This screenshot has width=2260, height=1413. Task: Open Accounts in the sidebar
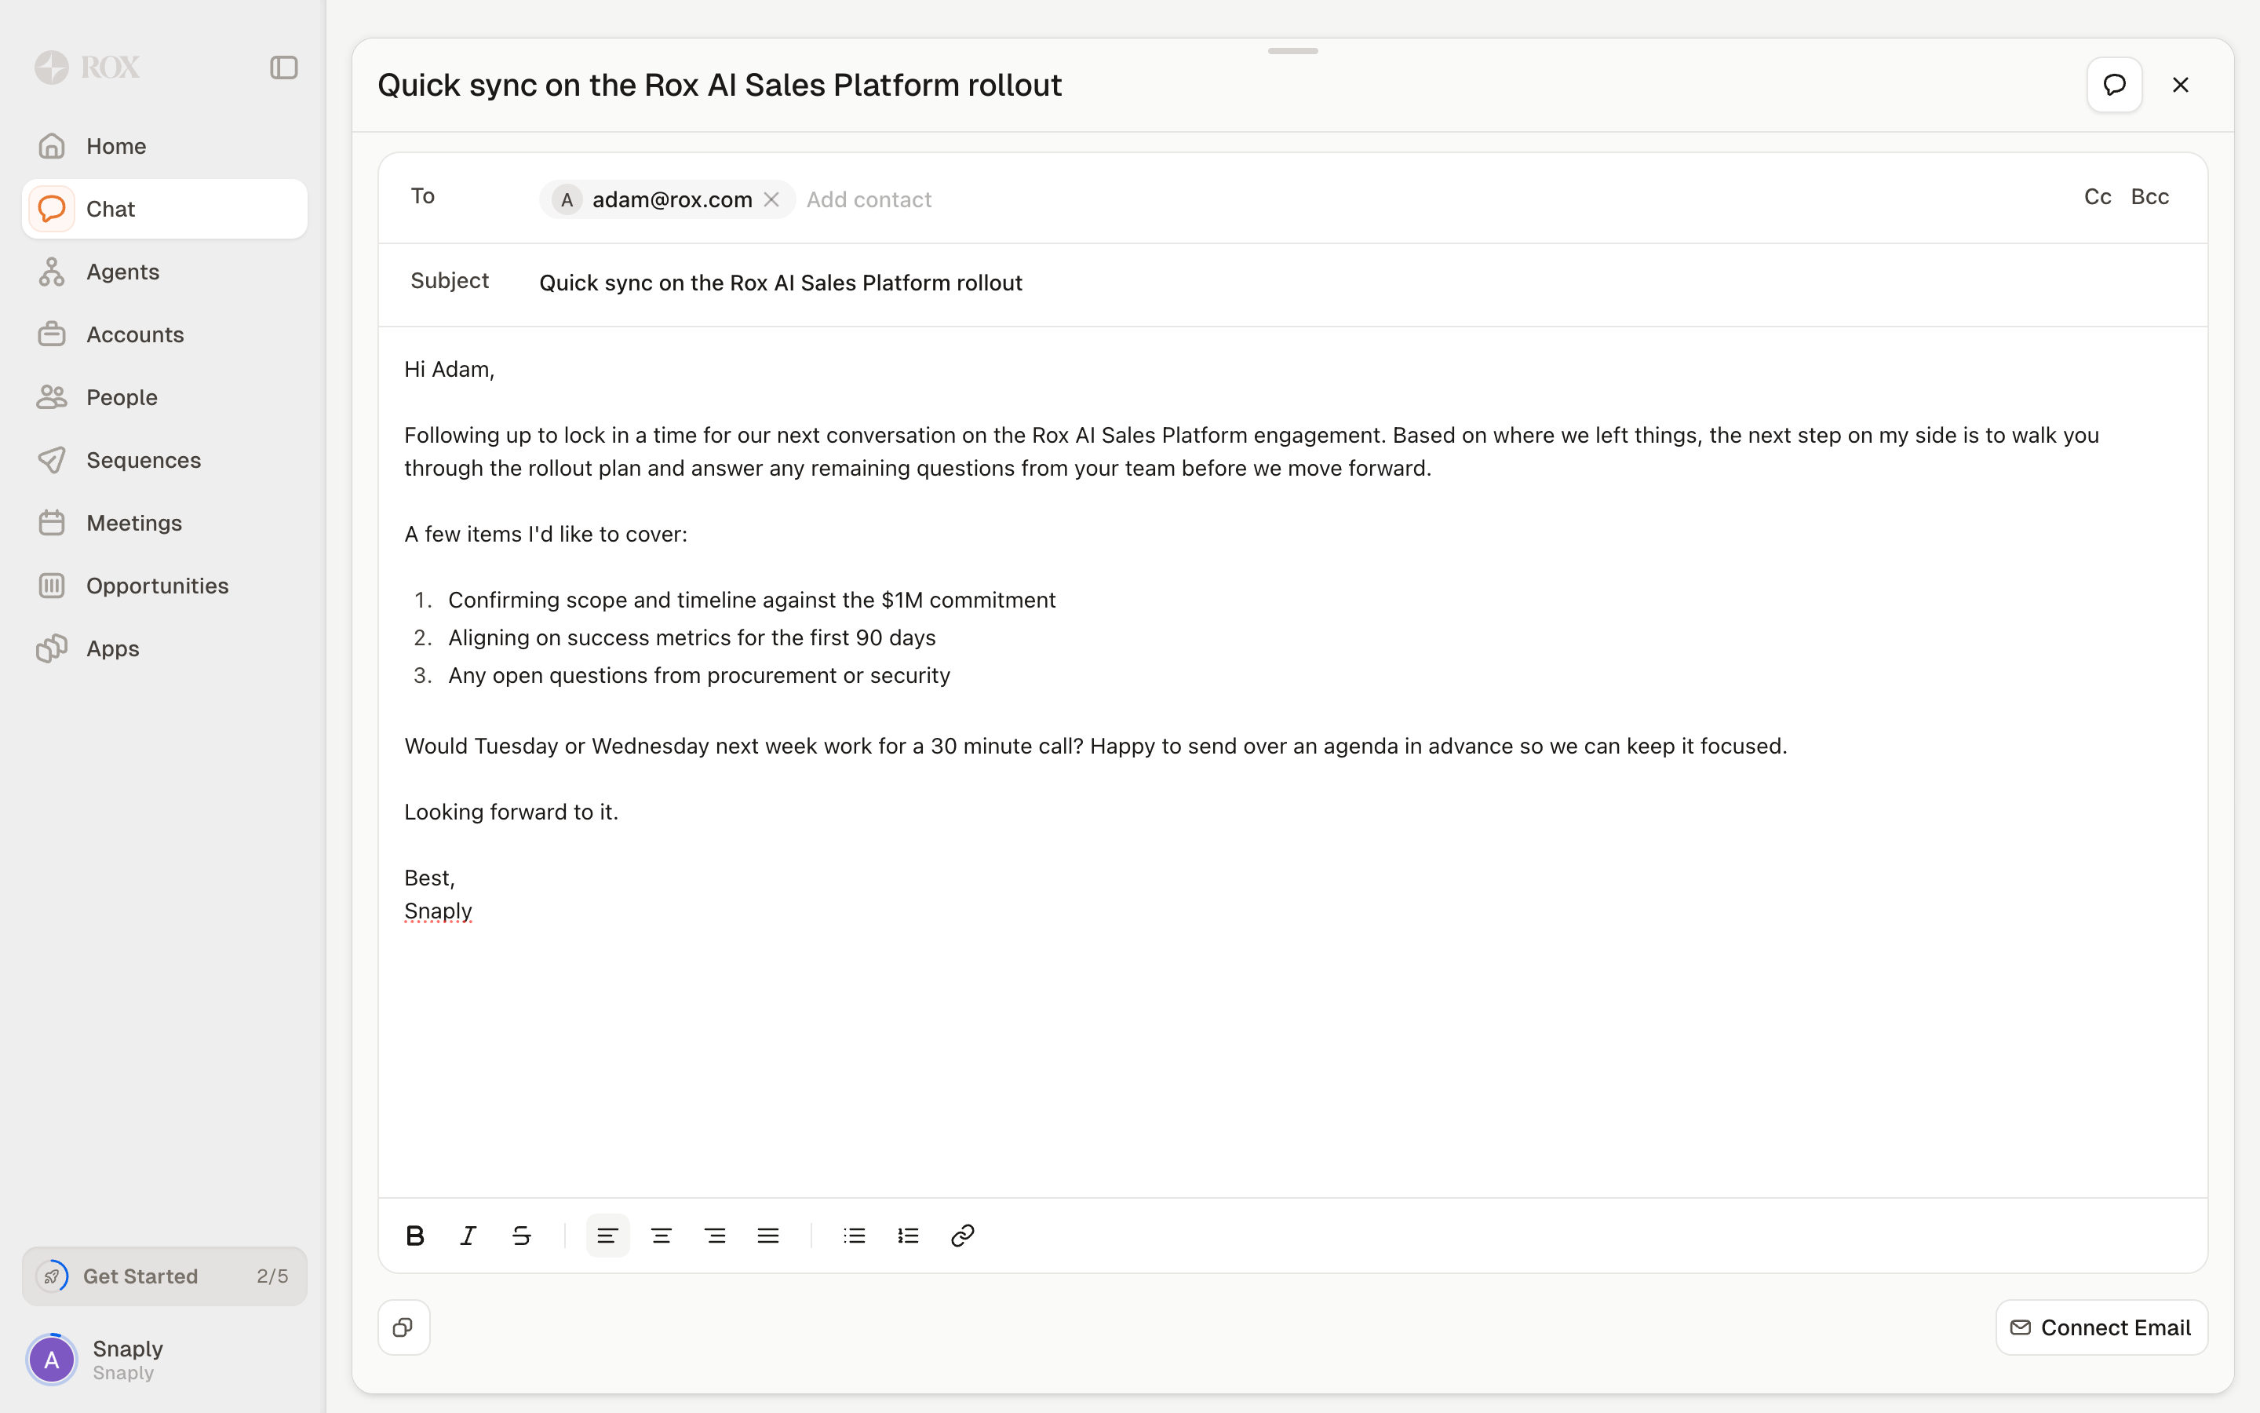point(164,334)
